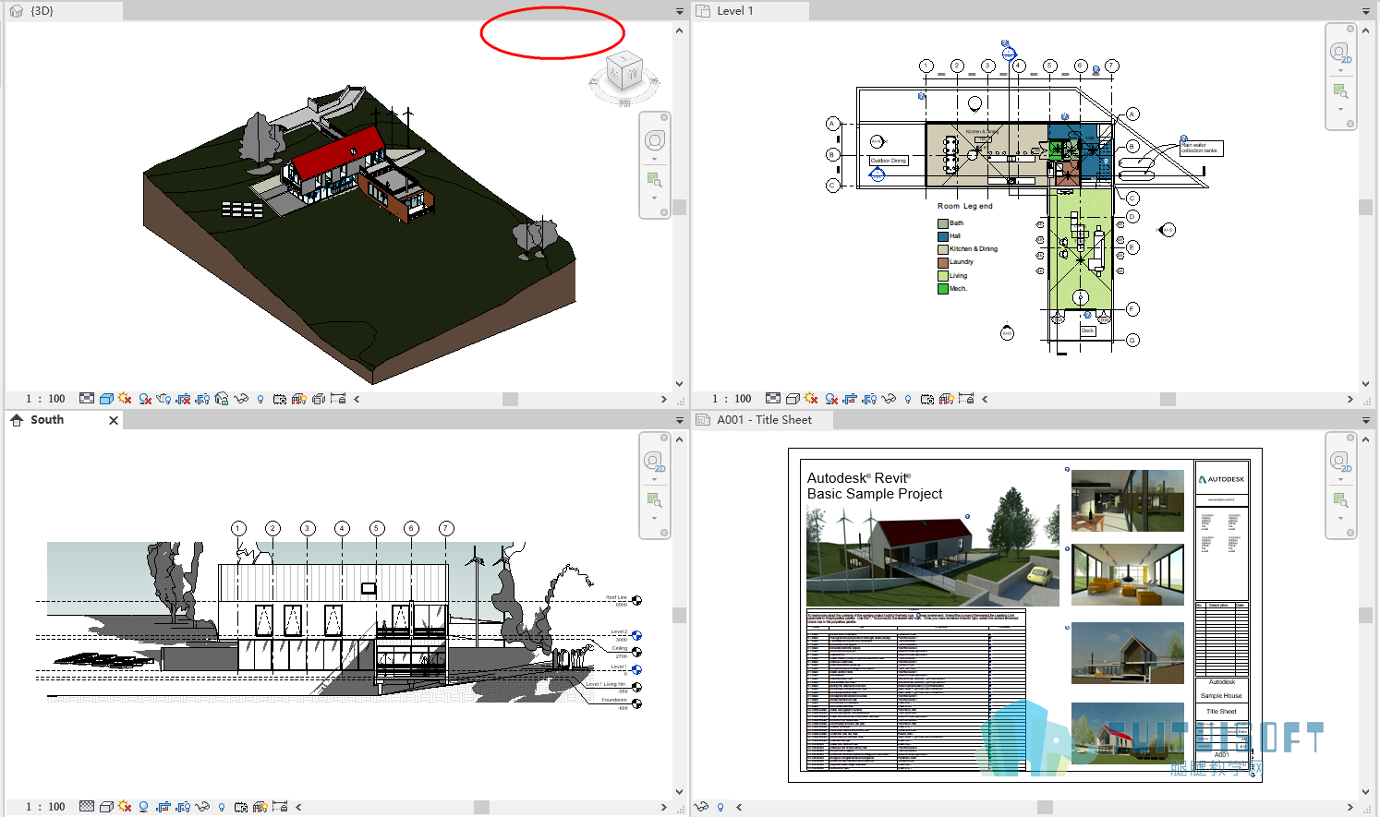Toggle Sun Path in the 3D view
Screen dimensions: 1380x817
125,399
